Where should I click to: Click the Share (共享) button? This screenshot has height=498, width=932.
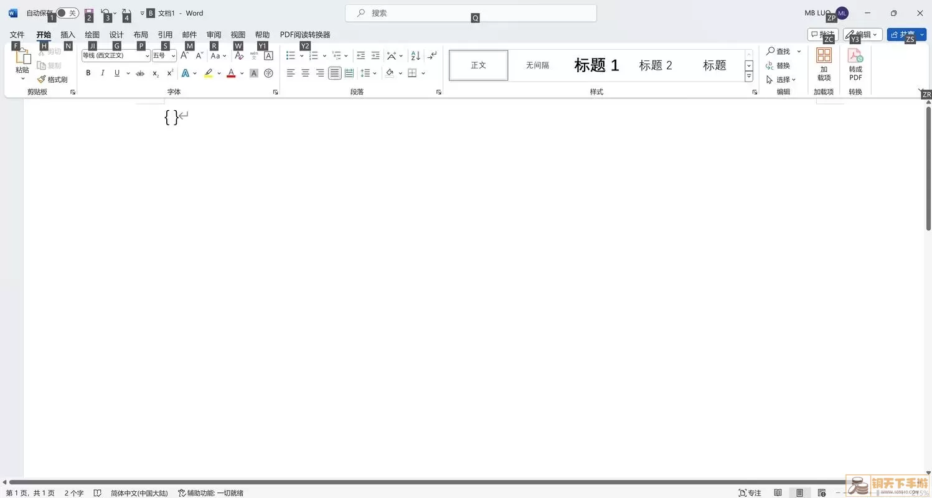click(x=906, y=35)
